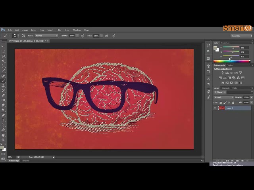Toggle layer filtering switch

(x=252, y=92)
